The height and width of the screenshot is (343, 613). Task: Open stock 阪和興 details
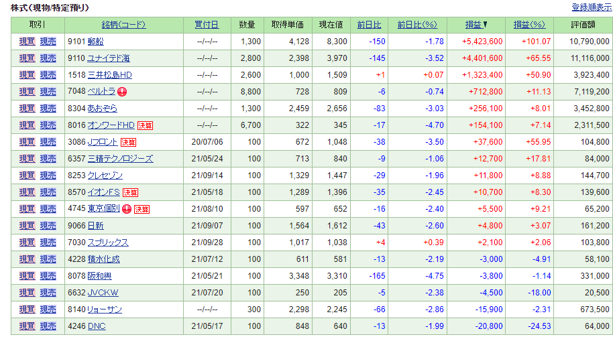(x=99, y=276)
